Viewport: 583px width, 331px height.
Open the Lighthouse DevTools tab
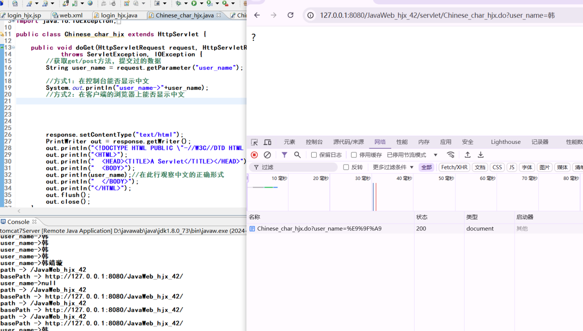[x=506, y=142]
